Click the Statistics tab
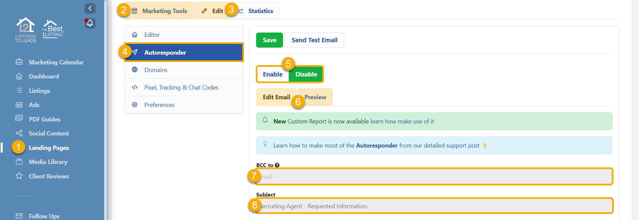 260,11
